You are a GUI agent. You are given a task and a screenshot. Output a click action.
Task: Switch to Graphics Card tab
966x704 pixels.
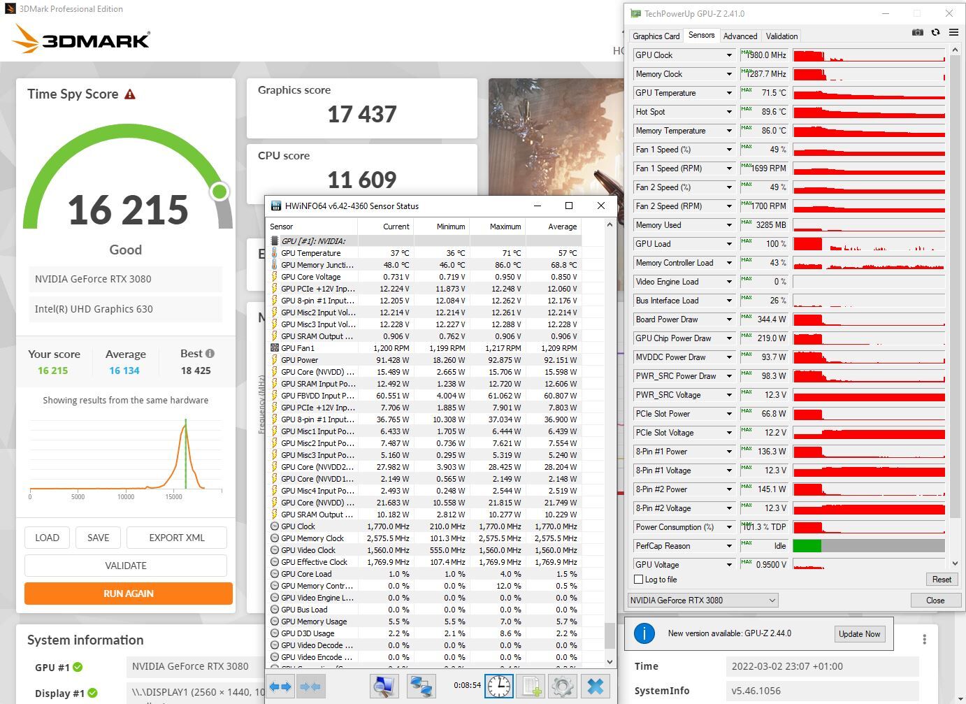pyautogui.click(x=656, y=36)
